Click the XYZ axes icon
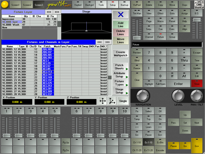Viewport: 205px width, 154px height. (112, 101)
